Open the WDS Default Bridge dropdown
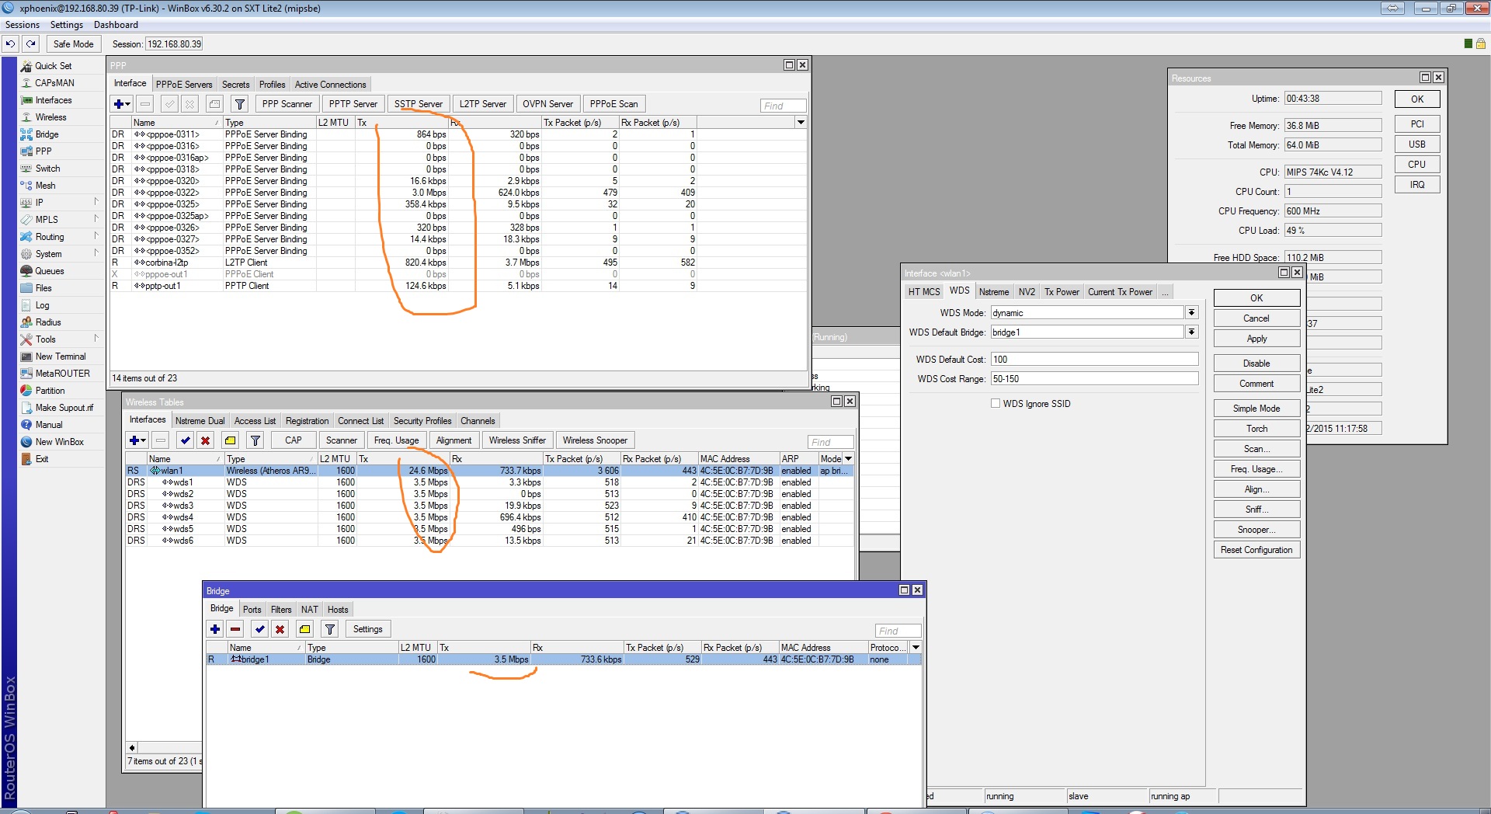The image size is (1491, 814). point(1191,332)
